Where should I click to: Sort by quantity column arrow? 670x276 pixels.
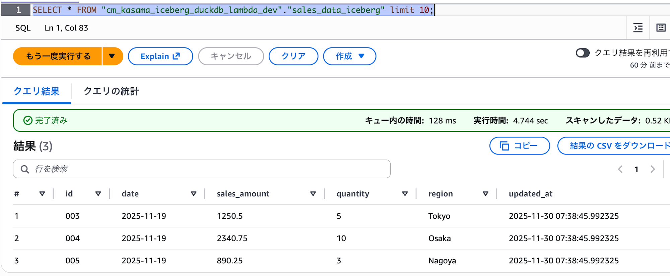405,194
